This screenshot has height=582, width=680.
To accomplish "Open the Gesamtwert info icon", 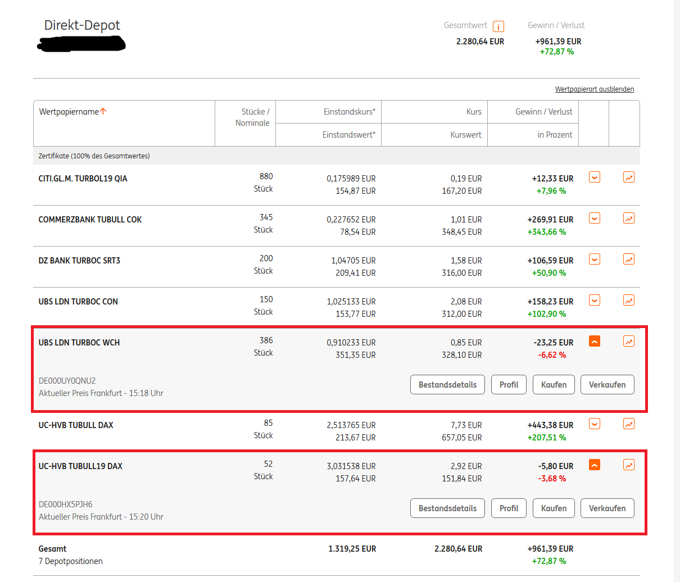I will (498, 26).
